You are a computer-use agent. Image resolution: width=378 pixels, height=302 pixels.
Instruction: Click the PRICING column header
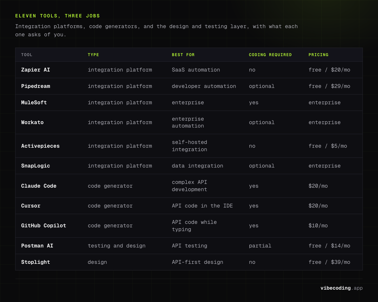point(318,55)
